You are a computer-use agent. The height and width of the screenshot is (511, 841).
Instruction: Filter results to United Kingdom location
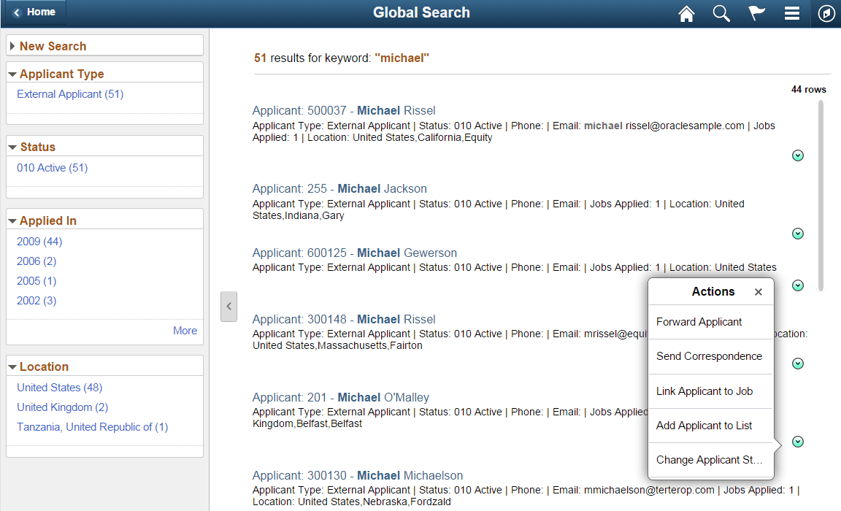[62, 407]
